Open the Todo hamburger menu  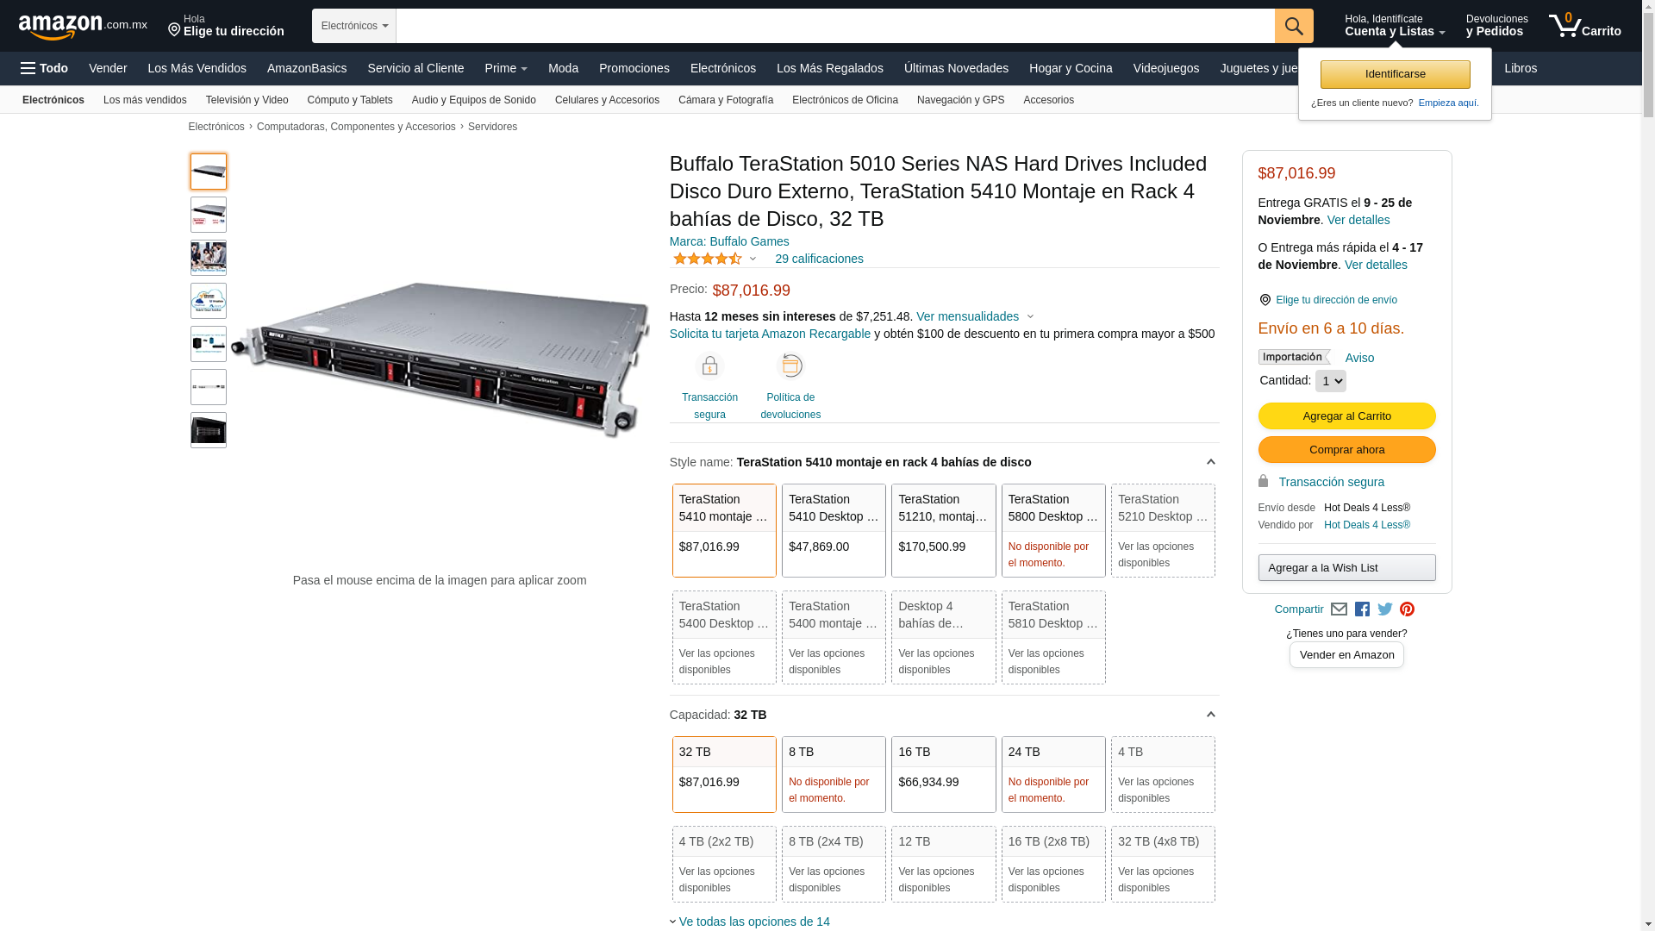pyautogui.click(x=44, y=68)
